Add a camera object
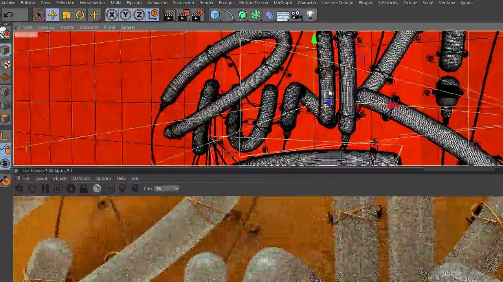Screen dimensions: 503x282 pyautogui.click(x=297, y=15)
